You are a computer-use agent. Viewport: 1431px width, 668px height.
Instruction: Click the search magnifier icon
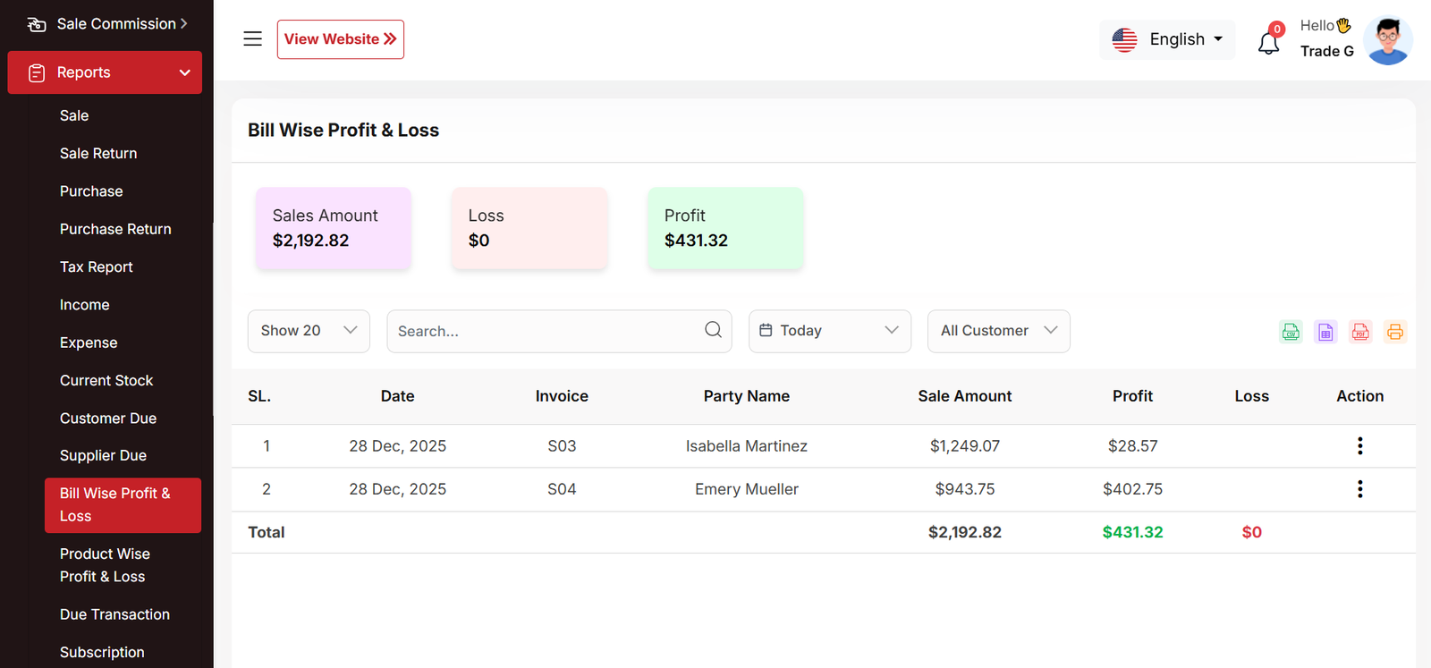coord(713,330)
